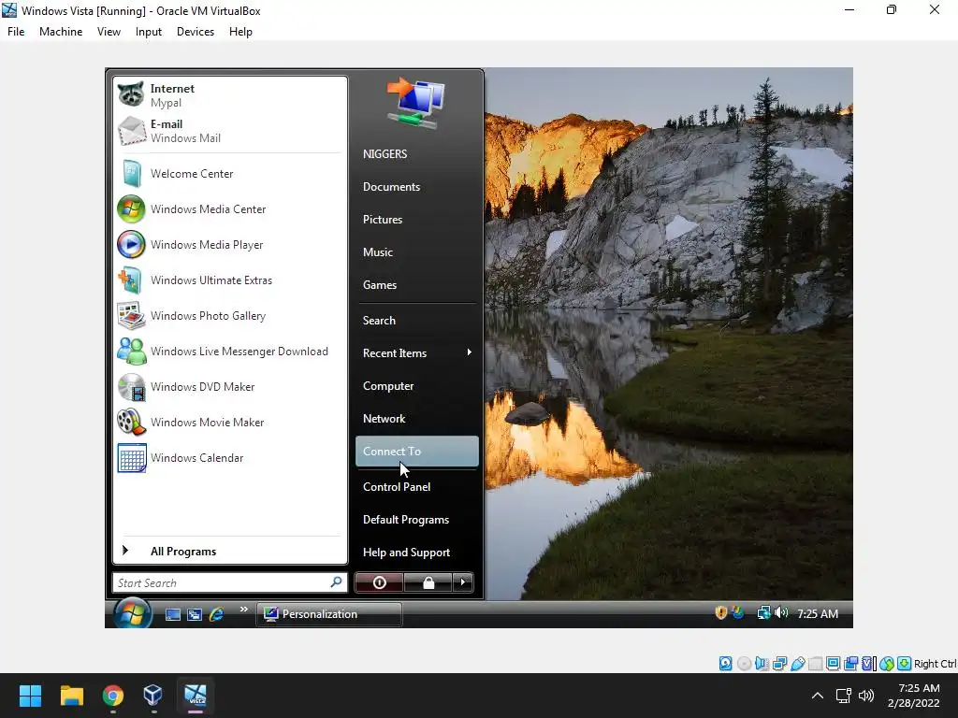Click magnifier icon in Start Search
This screenshot has width=958, height=718.
pyautogui.click(x=336, y=582)
